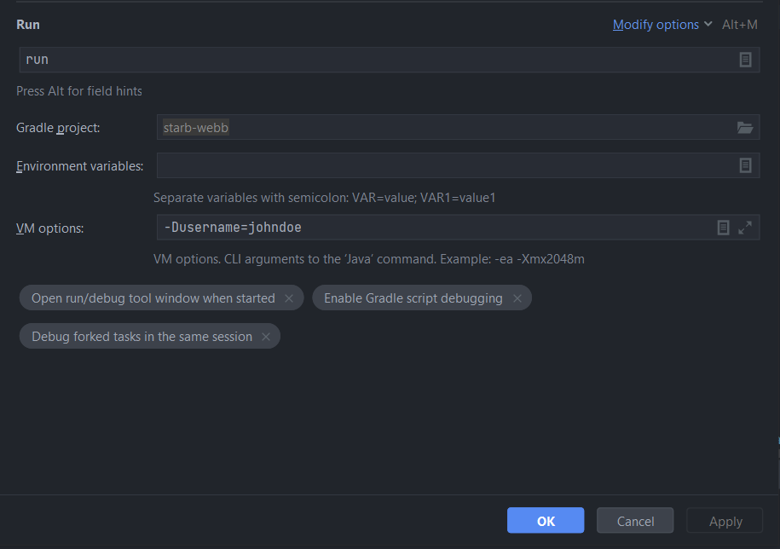Open the Environment variables editor icon
This screenshot has height=549, width=780.
[x=745, y=165]
